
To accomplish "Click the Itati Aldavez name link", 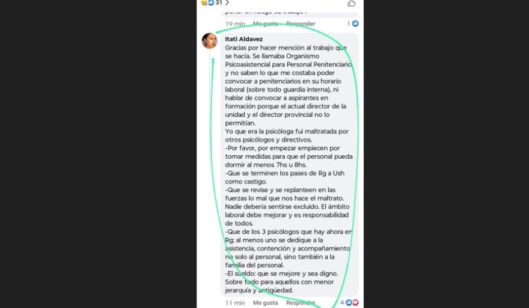I will (243, 39).
